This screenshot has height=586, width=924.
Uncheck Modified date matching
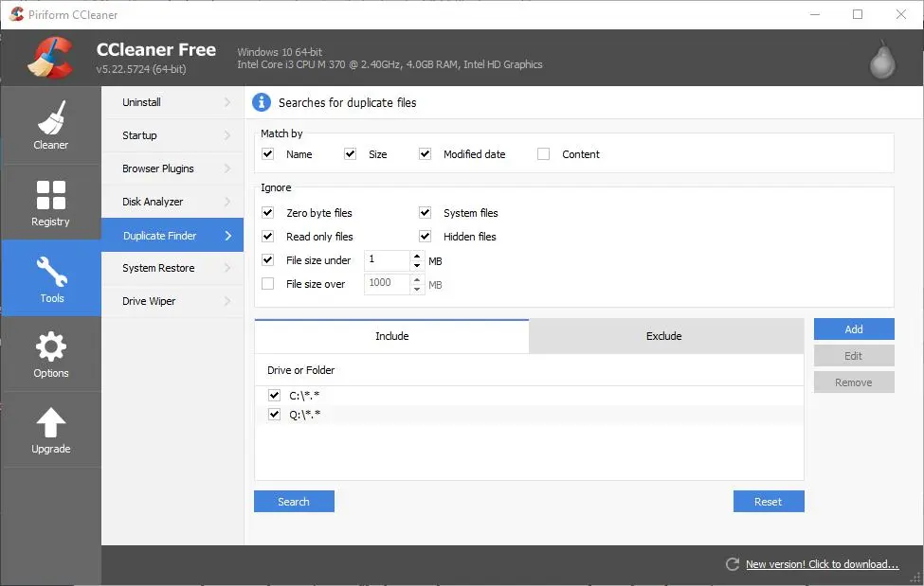point(425,153)
